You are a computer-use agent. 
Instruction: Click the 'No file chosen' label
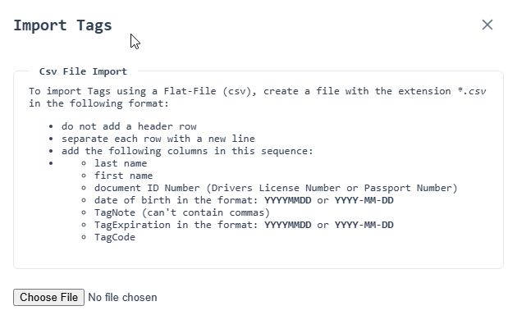click(x=122, y=297)
